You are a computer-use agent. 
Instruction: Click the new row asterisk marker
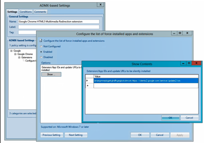coord(87,86)
